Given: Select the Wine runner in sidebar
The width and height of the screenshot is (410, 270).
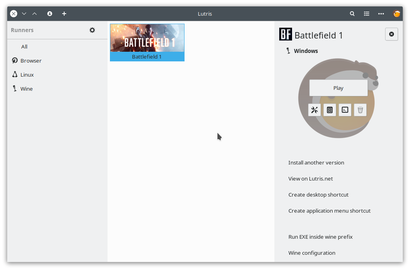Looking at the screenshot, I should point(57,89).
